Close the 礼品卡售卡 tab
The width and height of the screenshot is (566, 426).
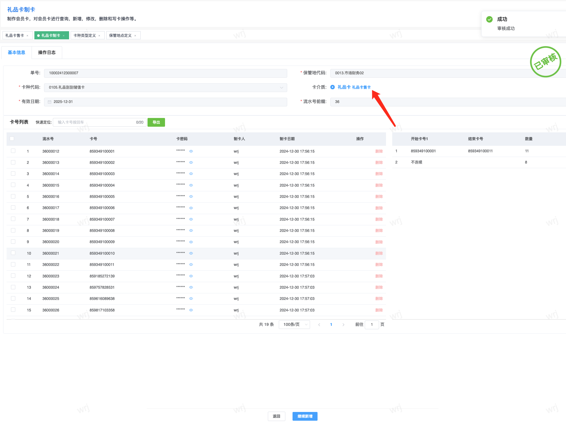pyautogui.click(x=28, y=36)
